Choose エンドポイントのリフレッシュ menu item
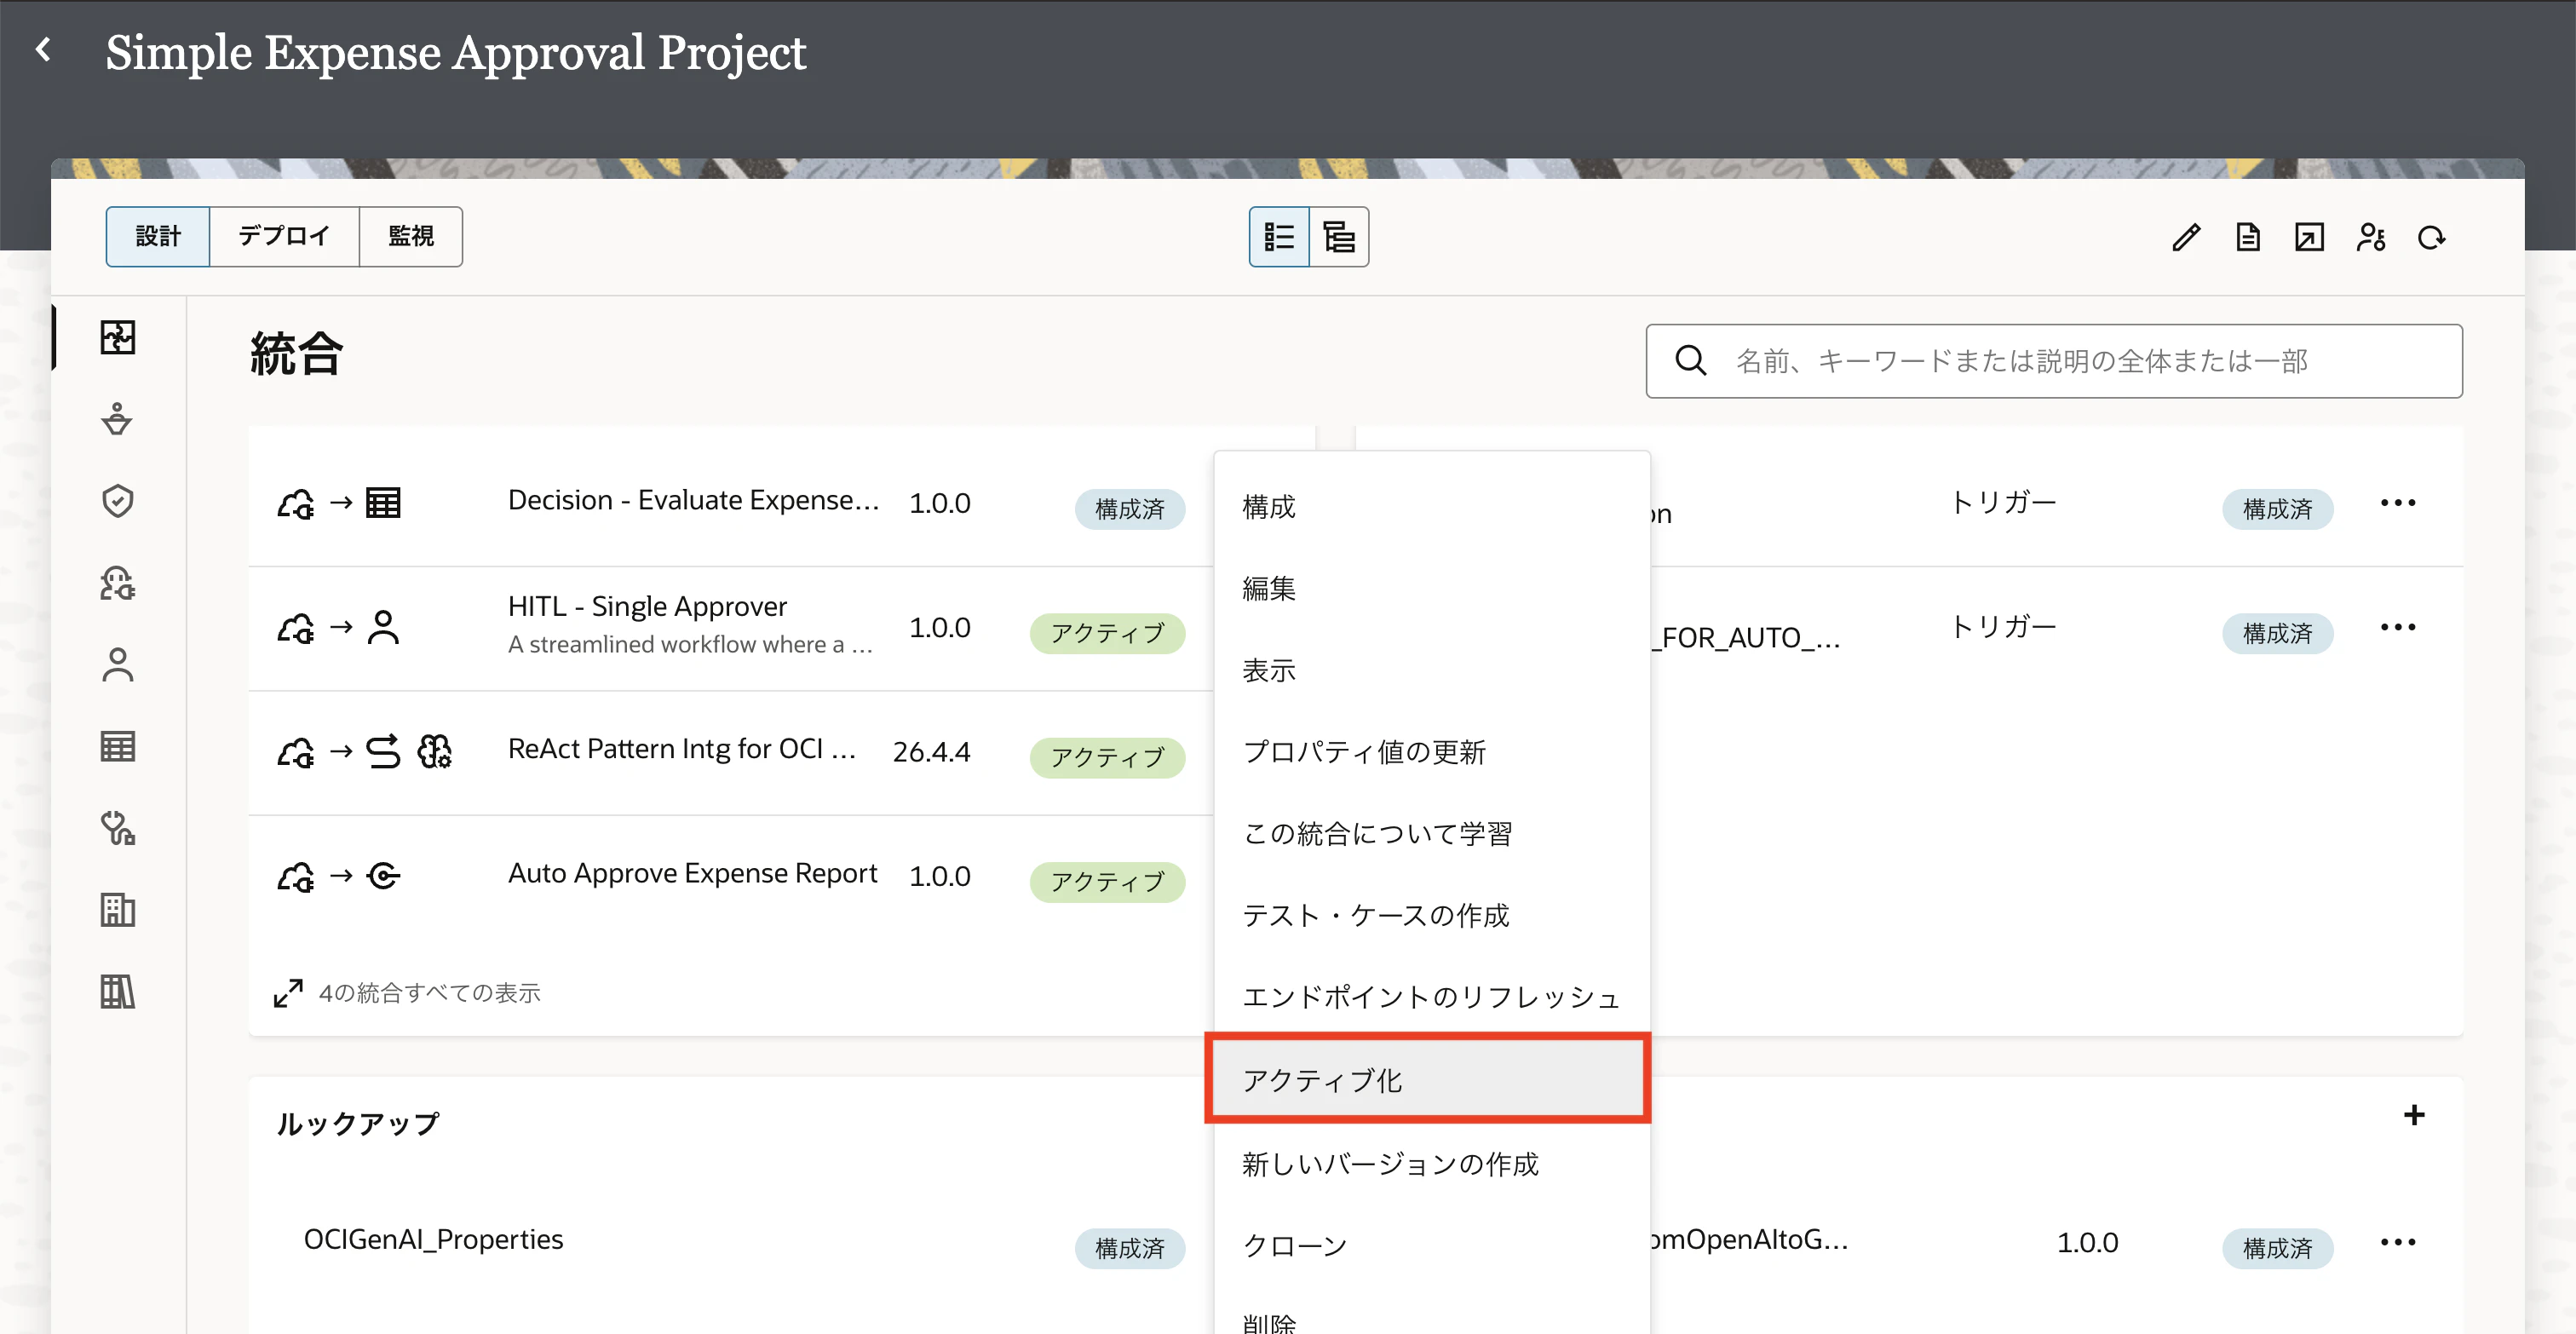2576x1334 pixels. [1432, 997]
